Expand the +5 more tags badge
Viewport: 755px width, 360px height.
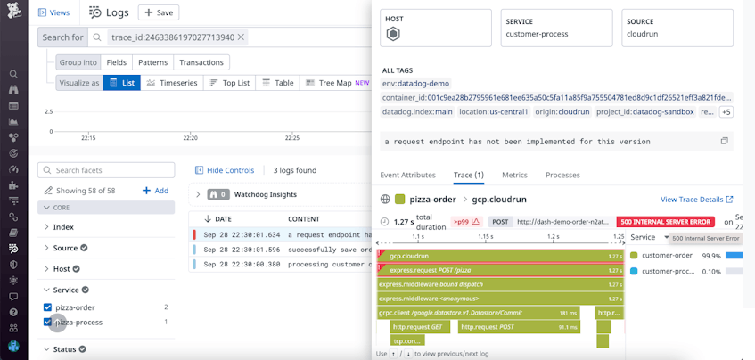pyautogui.click(x=726, y=112)
